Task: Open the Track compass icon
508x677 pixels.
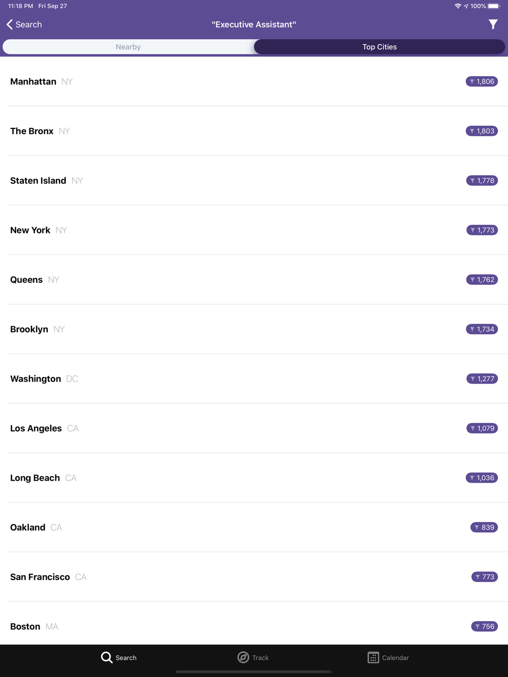Action: (x=243, y=657)
